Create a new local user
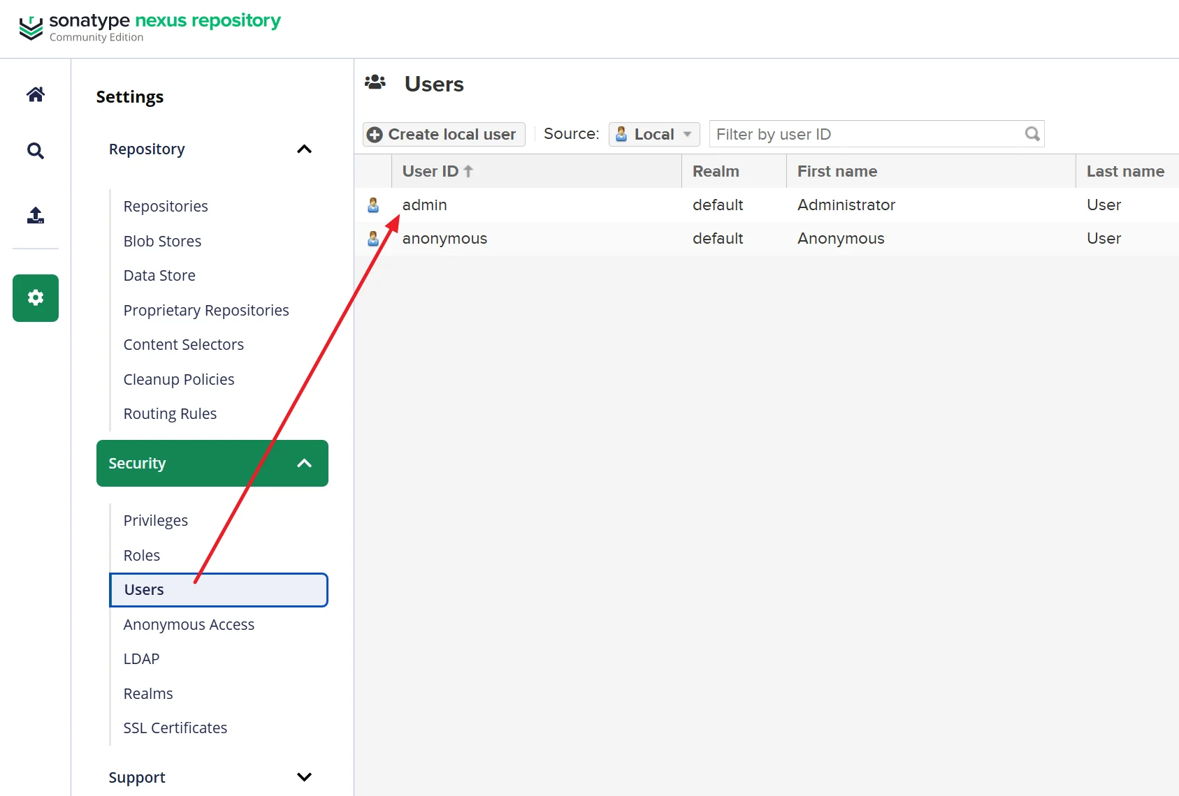The image size is (1179, 796). (x=444, y=134)
